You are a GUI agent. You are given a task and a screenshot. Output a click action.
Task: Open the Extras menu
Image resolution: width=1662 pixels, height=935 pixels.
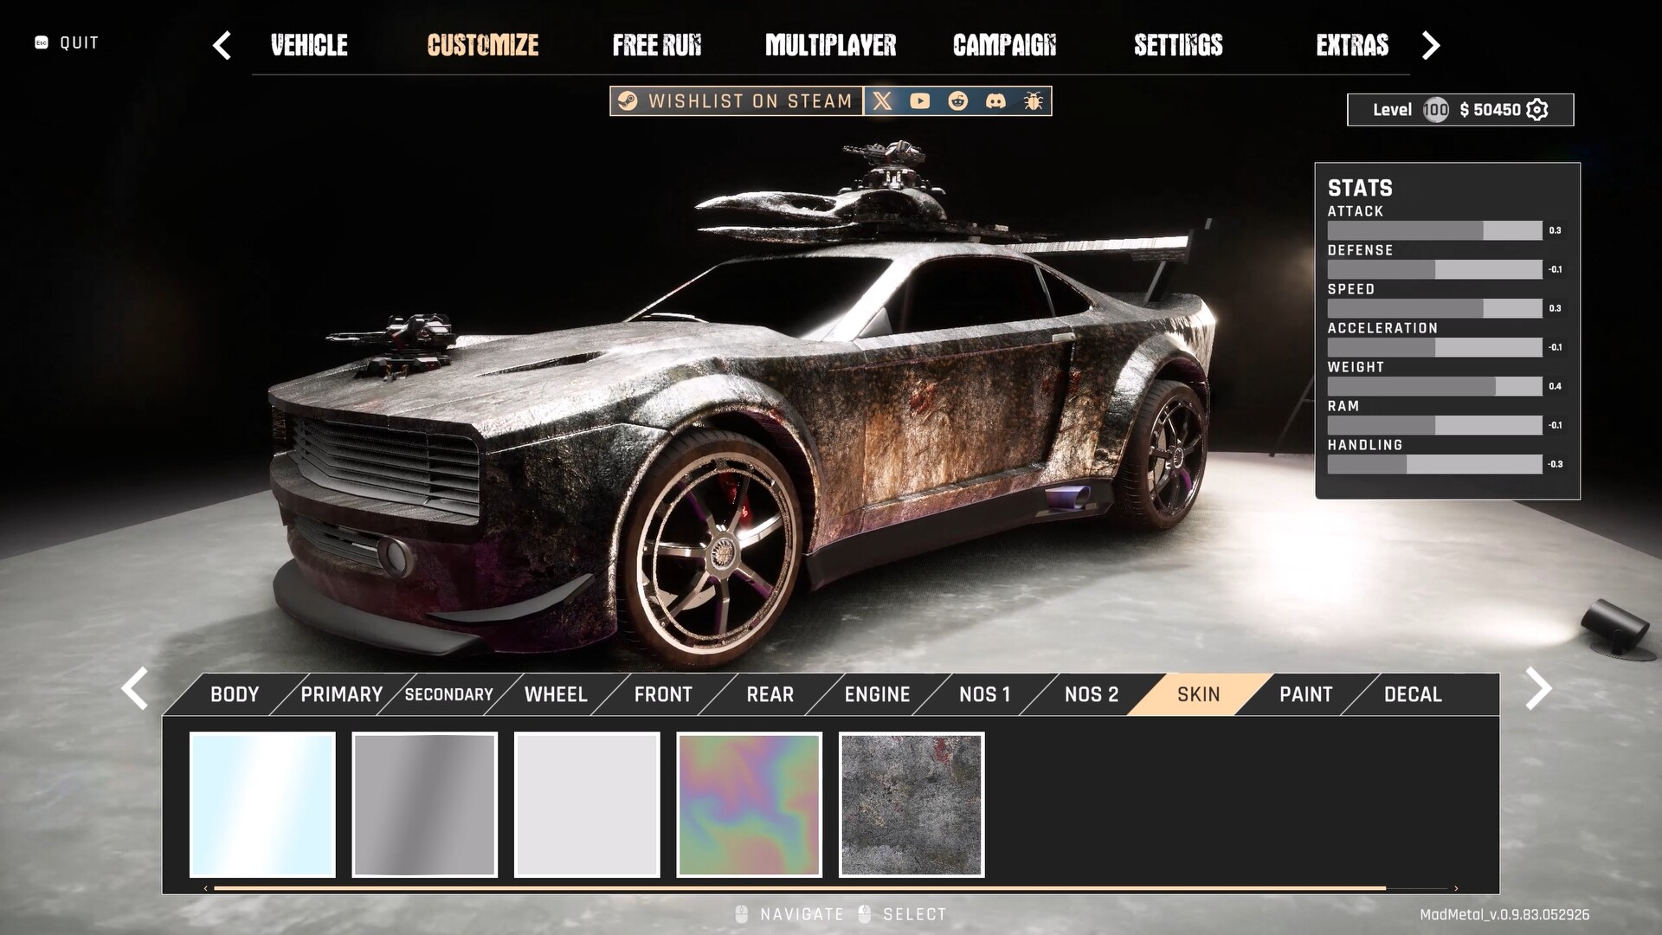(1352, 45)
